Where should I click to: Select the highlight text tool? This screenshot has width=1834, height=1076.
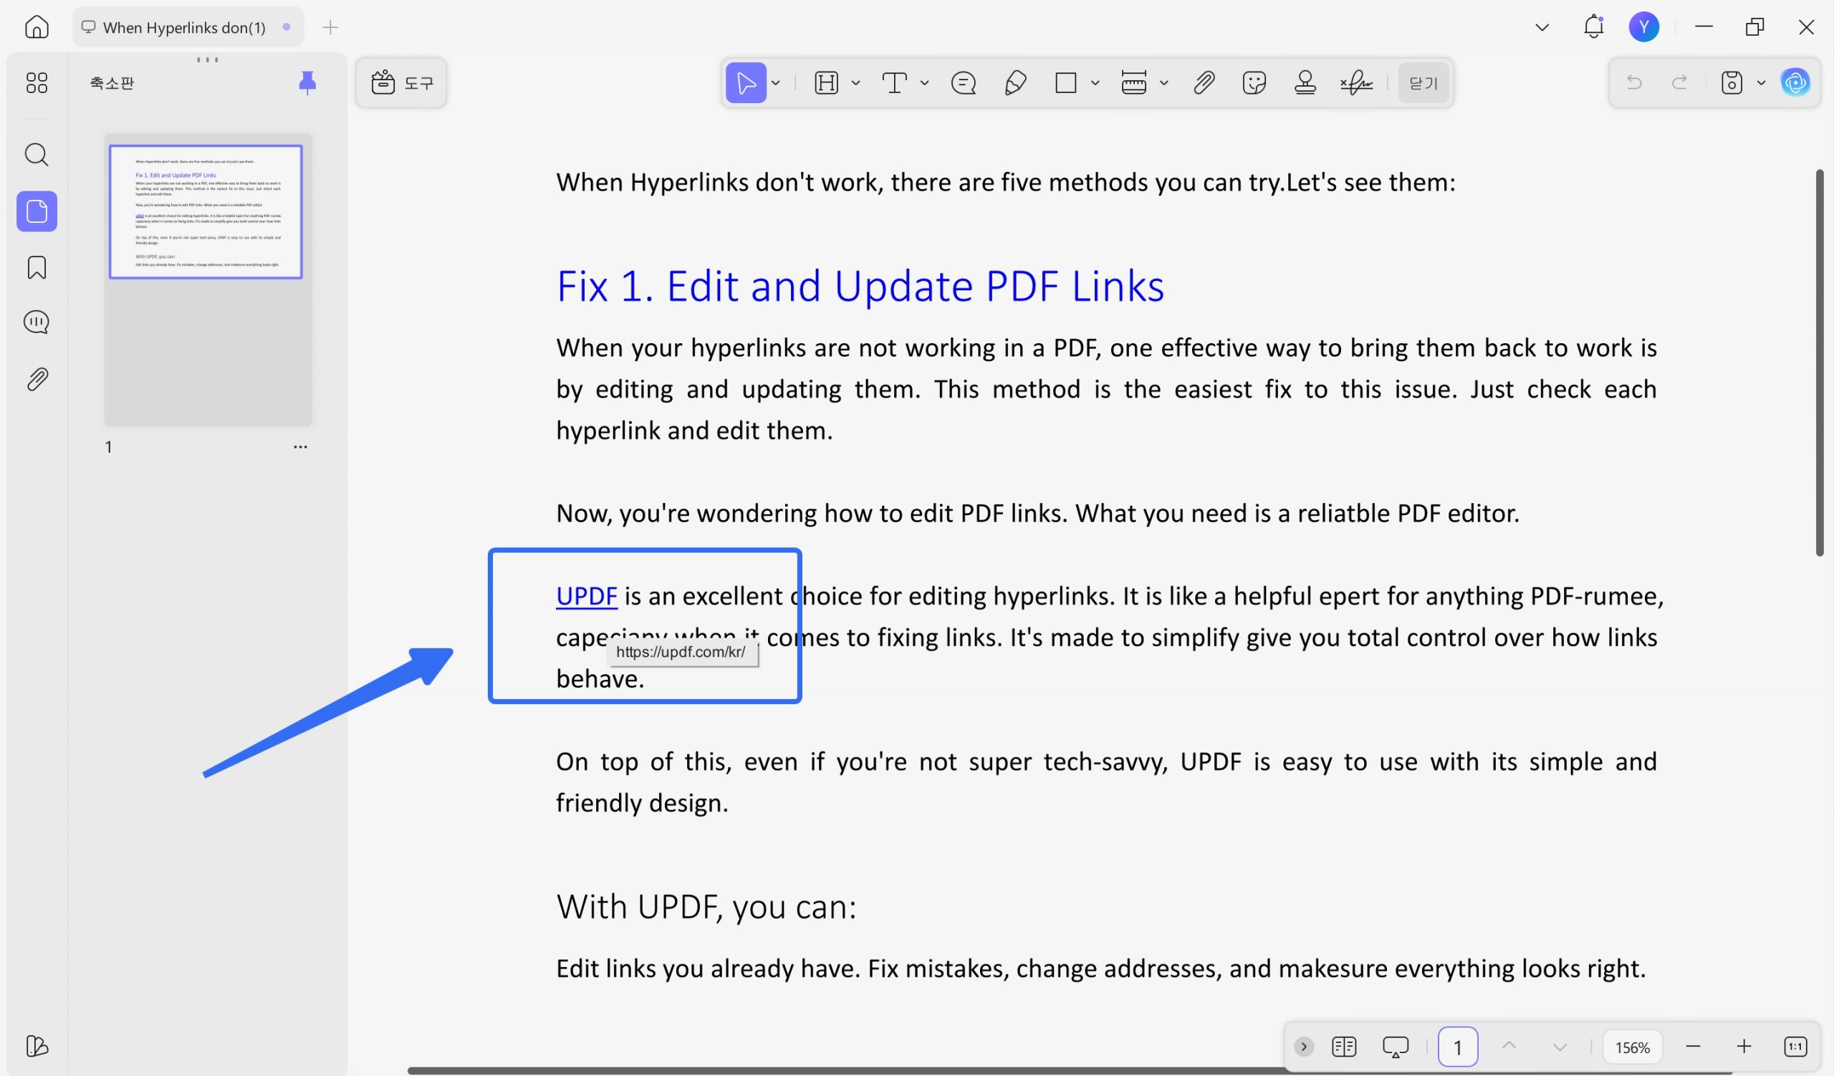pyautogui.click(x=827, y=83)
